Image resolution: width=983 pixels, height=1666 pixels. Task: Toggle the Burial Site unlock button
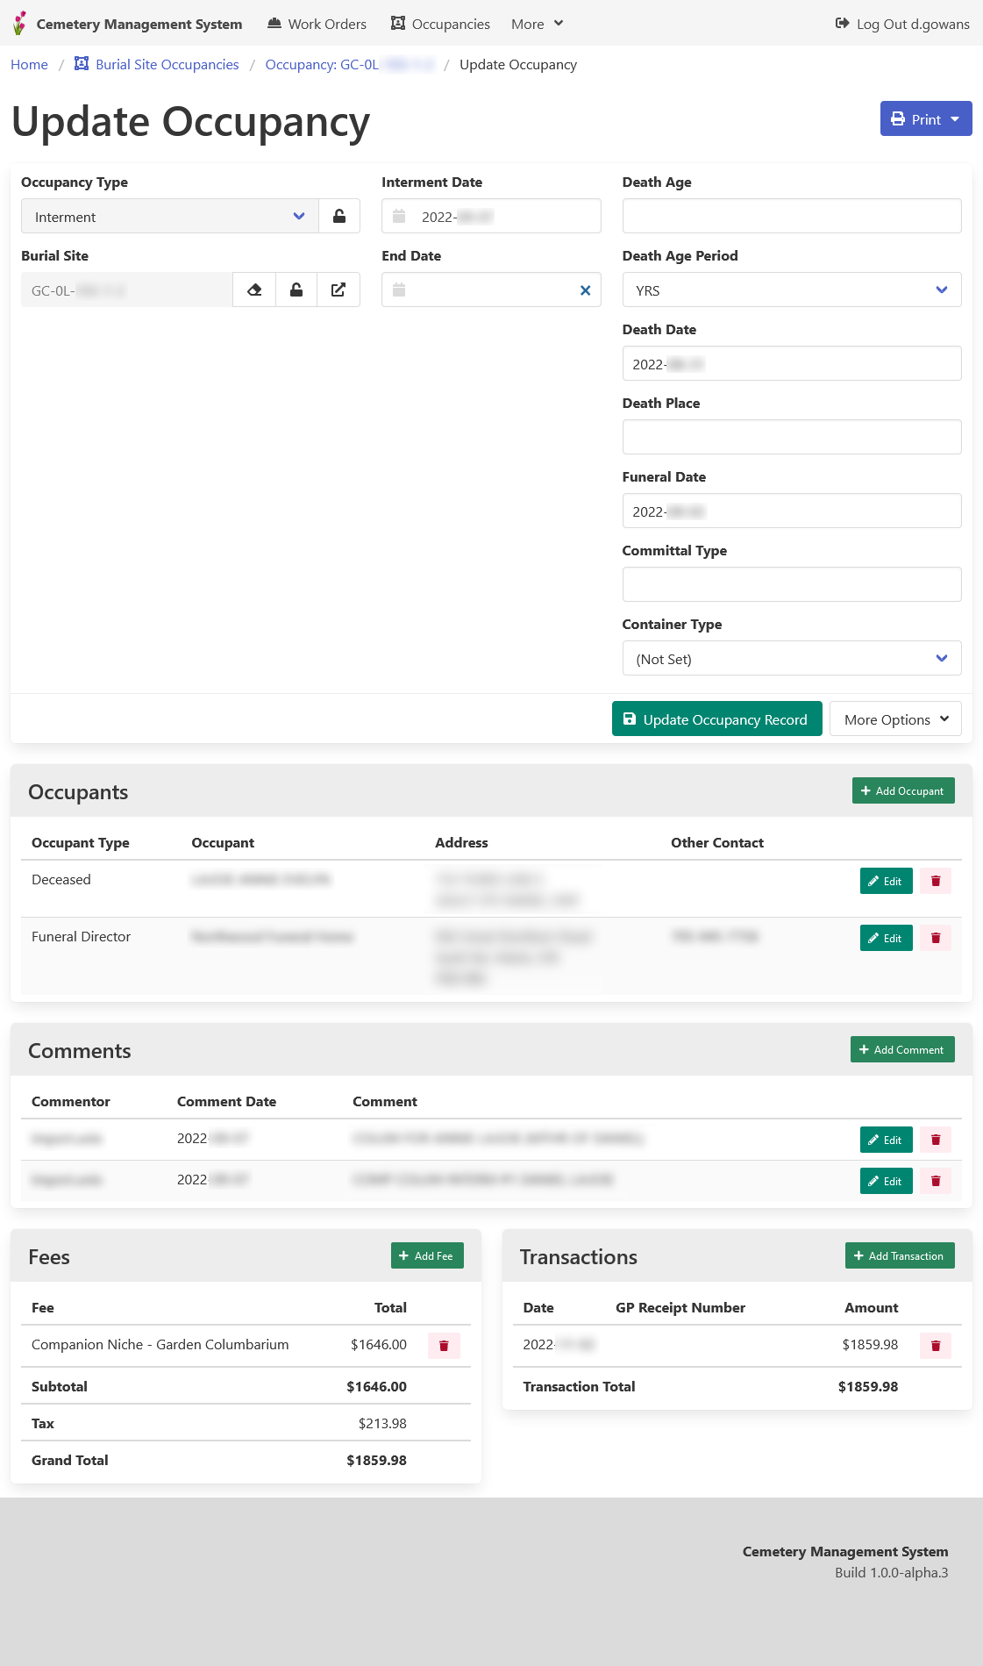pos(296,290)
